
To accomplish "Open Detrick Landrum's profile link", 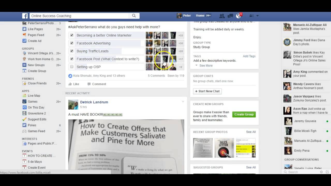I will [x=94, y=102].
